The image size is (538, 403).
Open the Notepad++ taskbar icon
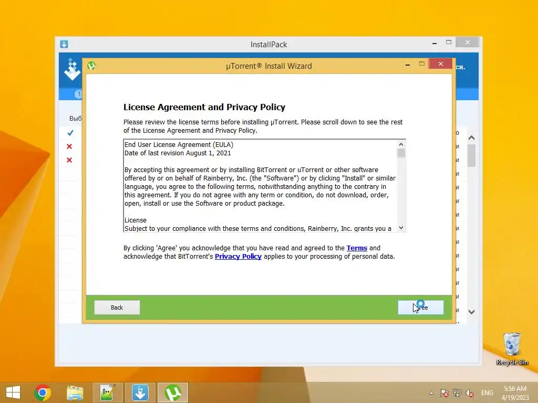coord(107,393)
